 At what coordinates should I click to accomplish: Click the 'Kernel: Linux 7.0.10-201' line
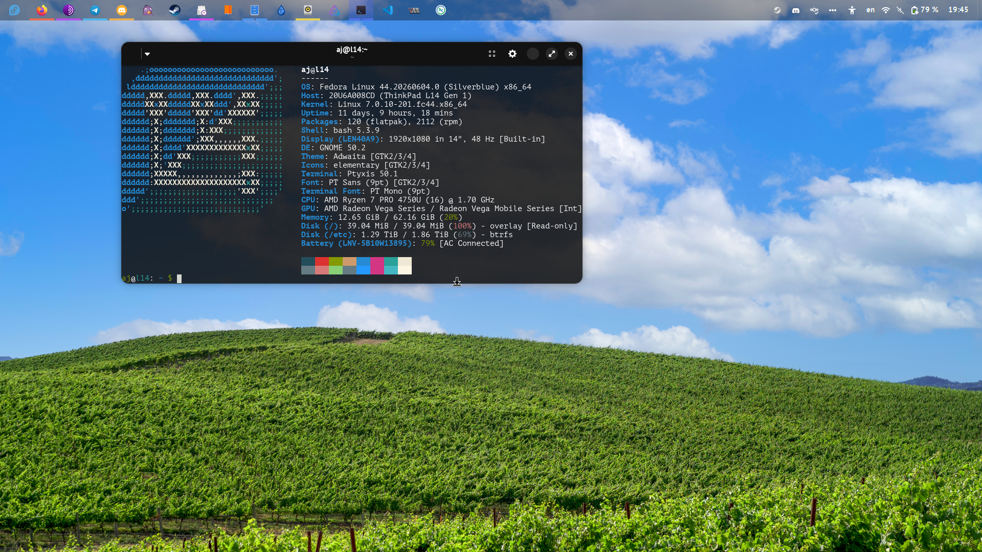pos(384,104)
